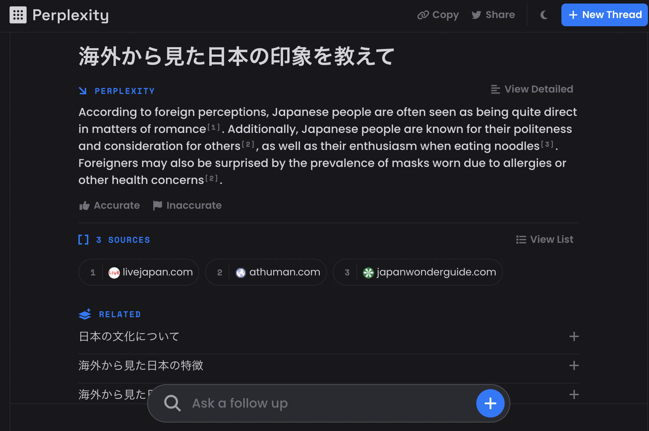Open the livejapan.com source

click(x=139, y=272)
